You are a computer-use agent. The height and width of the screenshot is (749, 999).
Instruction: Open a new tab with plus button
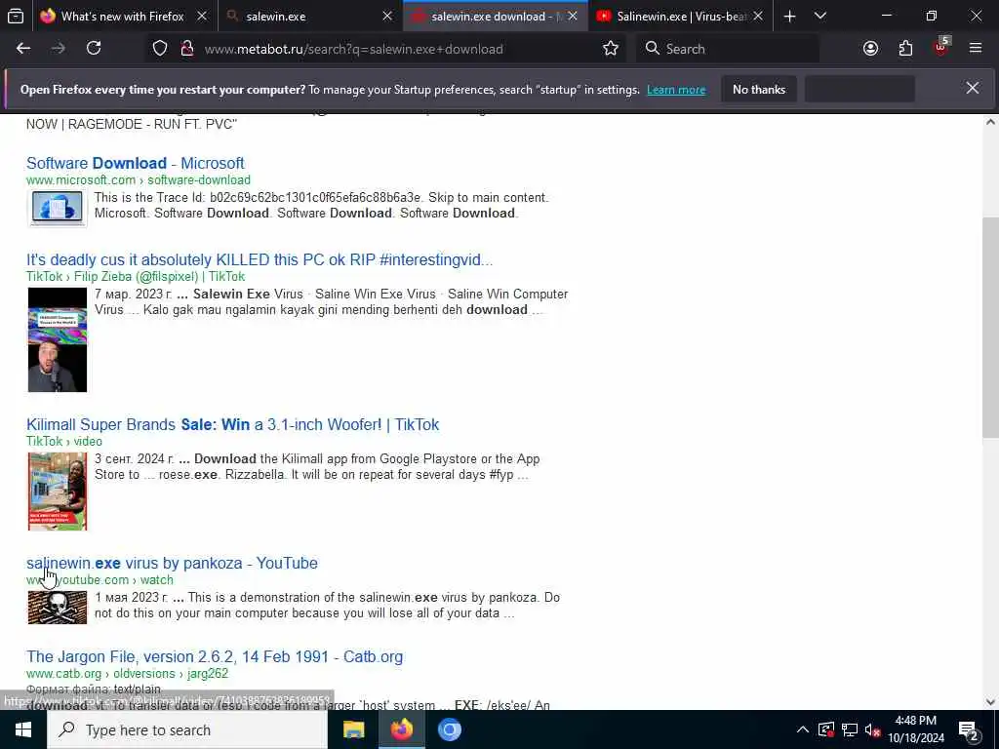coord(789,16)
